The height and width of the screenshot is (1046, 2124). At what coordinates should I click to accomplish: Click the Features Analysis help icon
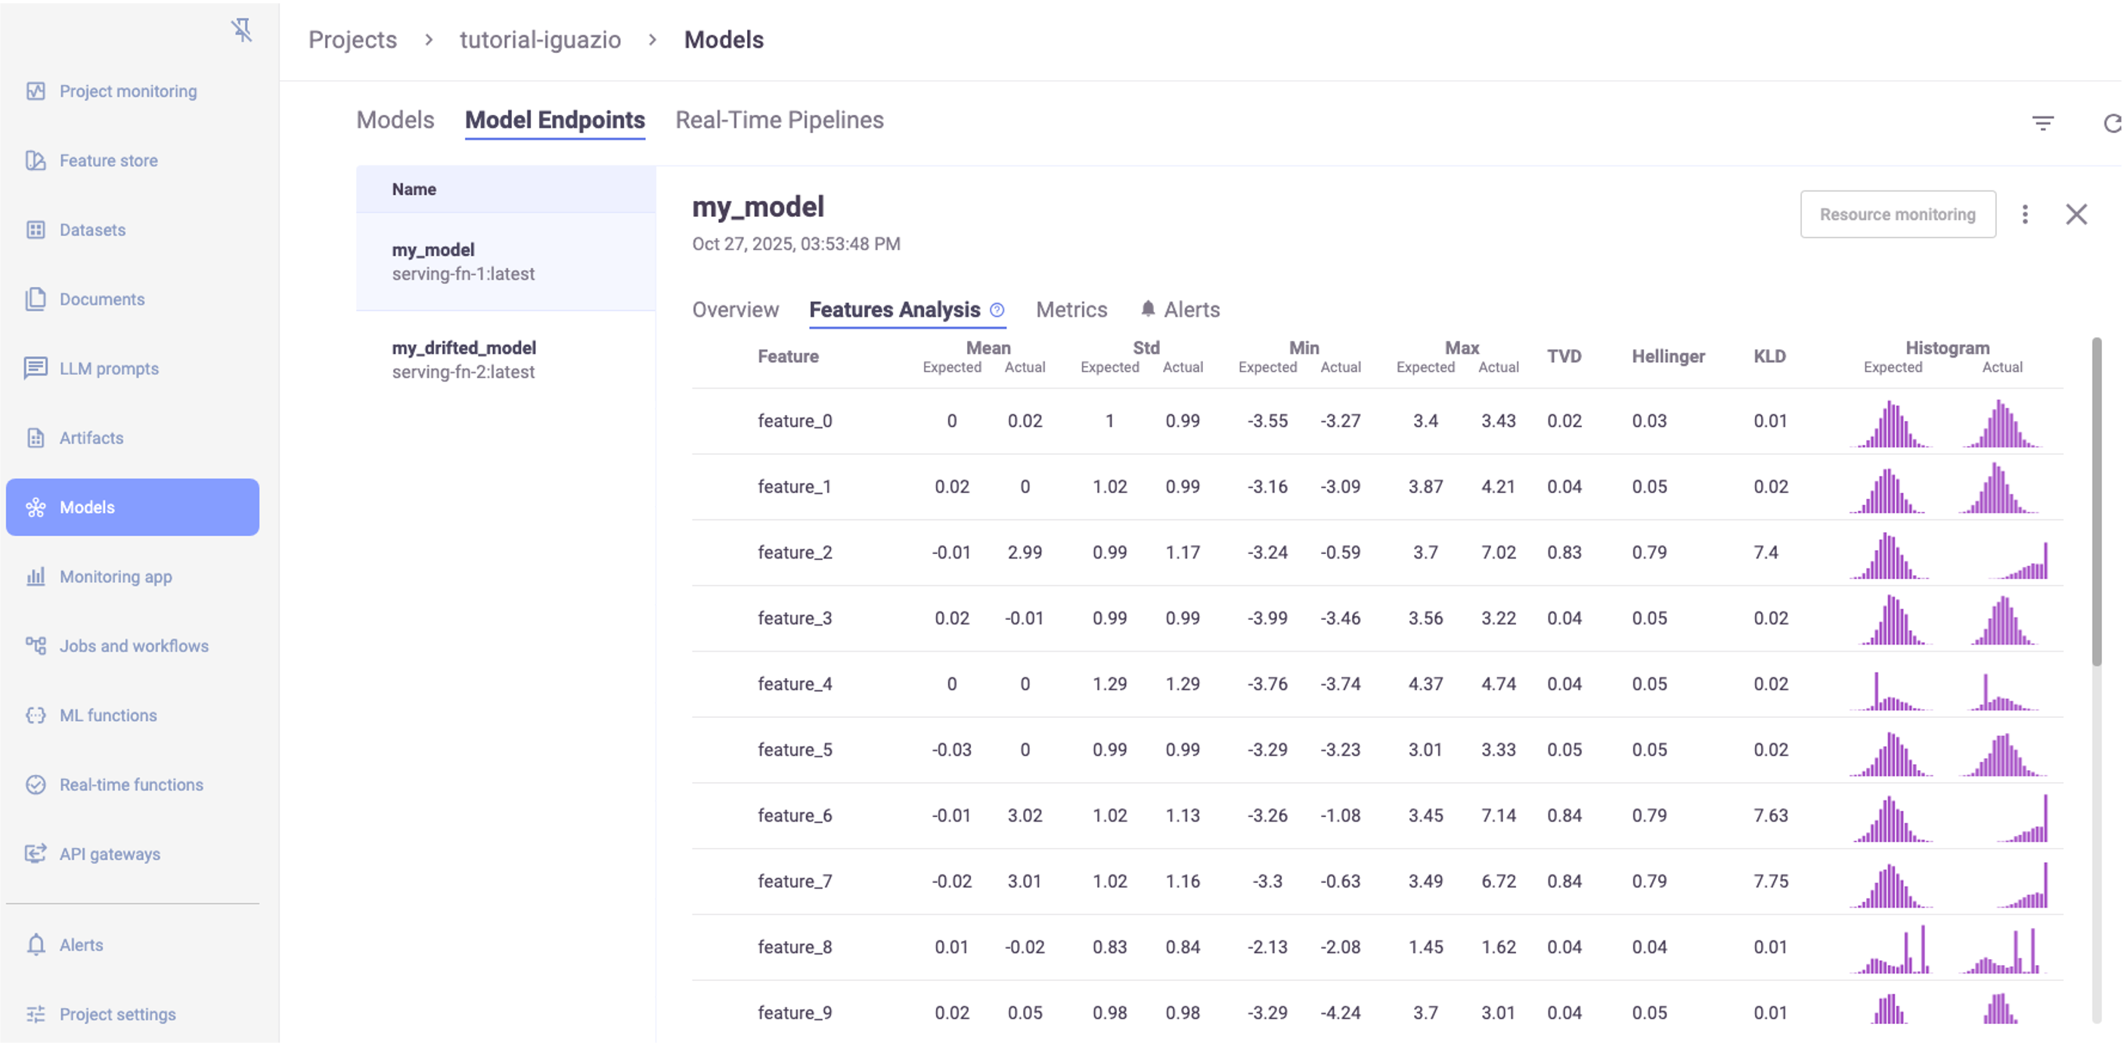[997, 310]
